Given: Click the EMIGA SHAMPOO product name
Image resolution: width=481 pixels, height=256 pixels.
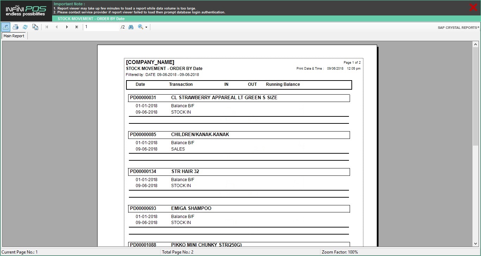Looking at the screenshot, I should (x=191, y=208).
